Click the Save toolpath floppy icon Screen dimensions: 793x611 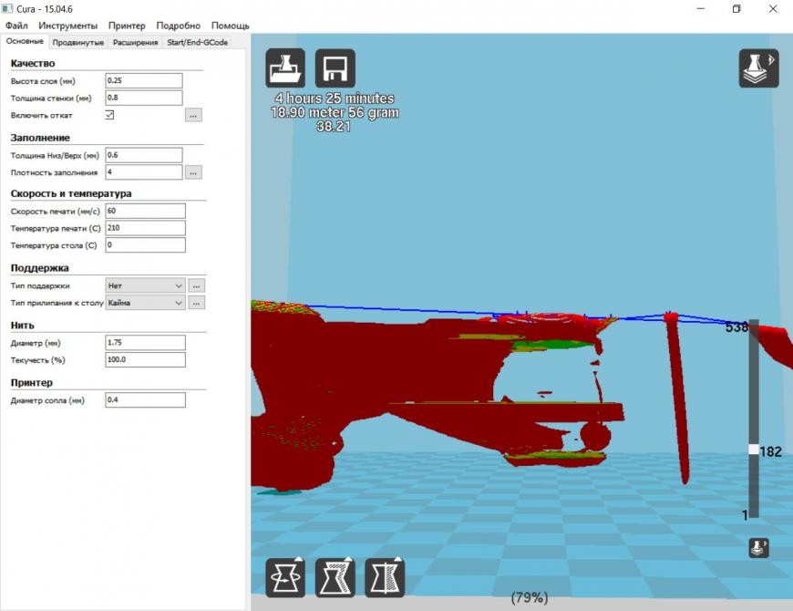point(335,68)
